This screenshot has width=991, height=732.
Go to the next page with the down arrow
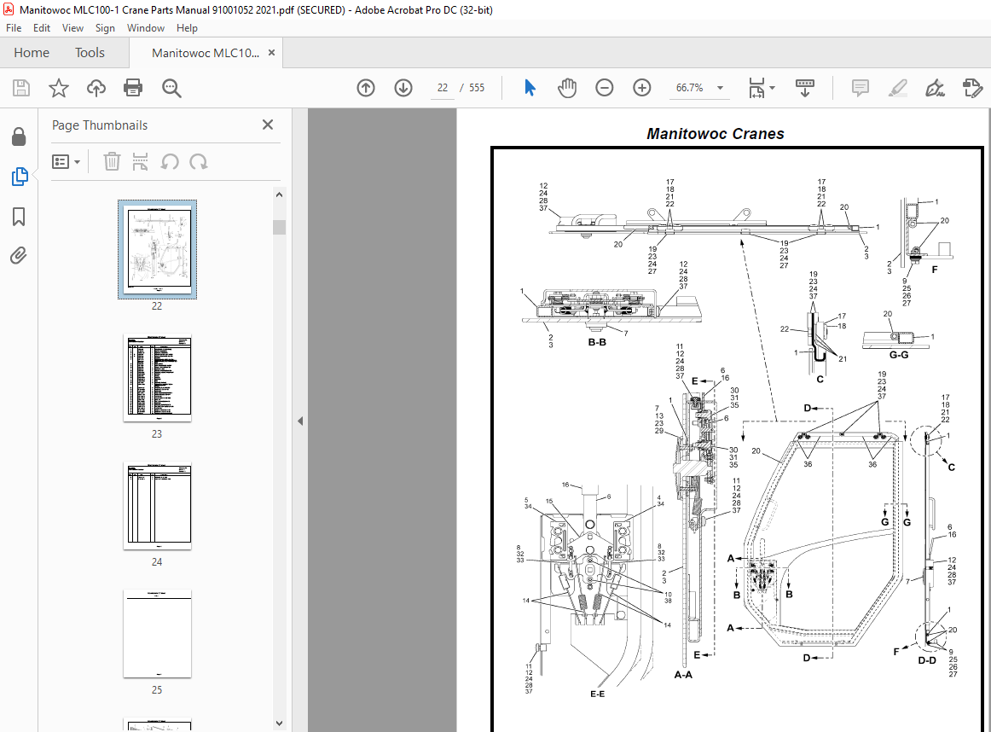(x=403, y=88)
